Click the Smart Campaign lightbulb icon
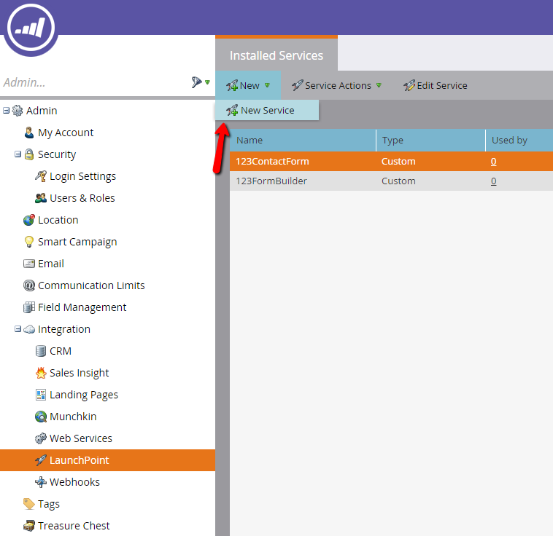Viewport: 553px width, 536px height. point(29,242)
